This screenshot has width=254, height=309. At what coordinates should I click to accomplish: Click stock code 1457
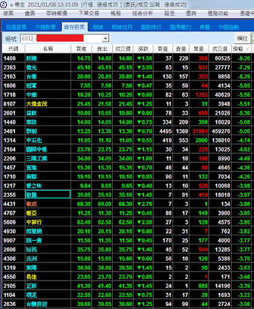tap(10, 168)
